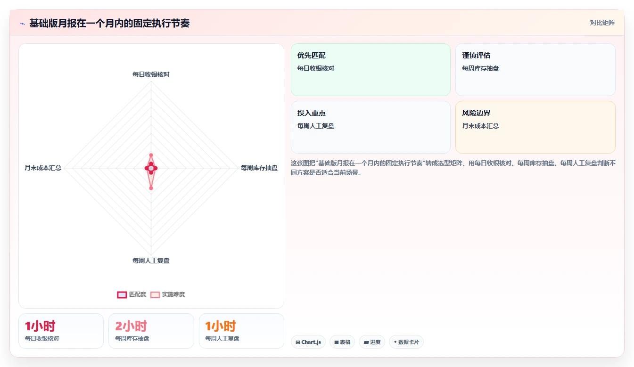This screenshot has height=367, width=634.
Task: Click the description paragraph starting 这张图把
Action: (453, 168)
